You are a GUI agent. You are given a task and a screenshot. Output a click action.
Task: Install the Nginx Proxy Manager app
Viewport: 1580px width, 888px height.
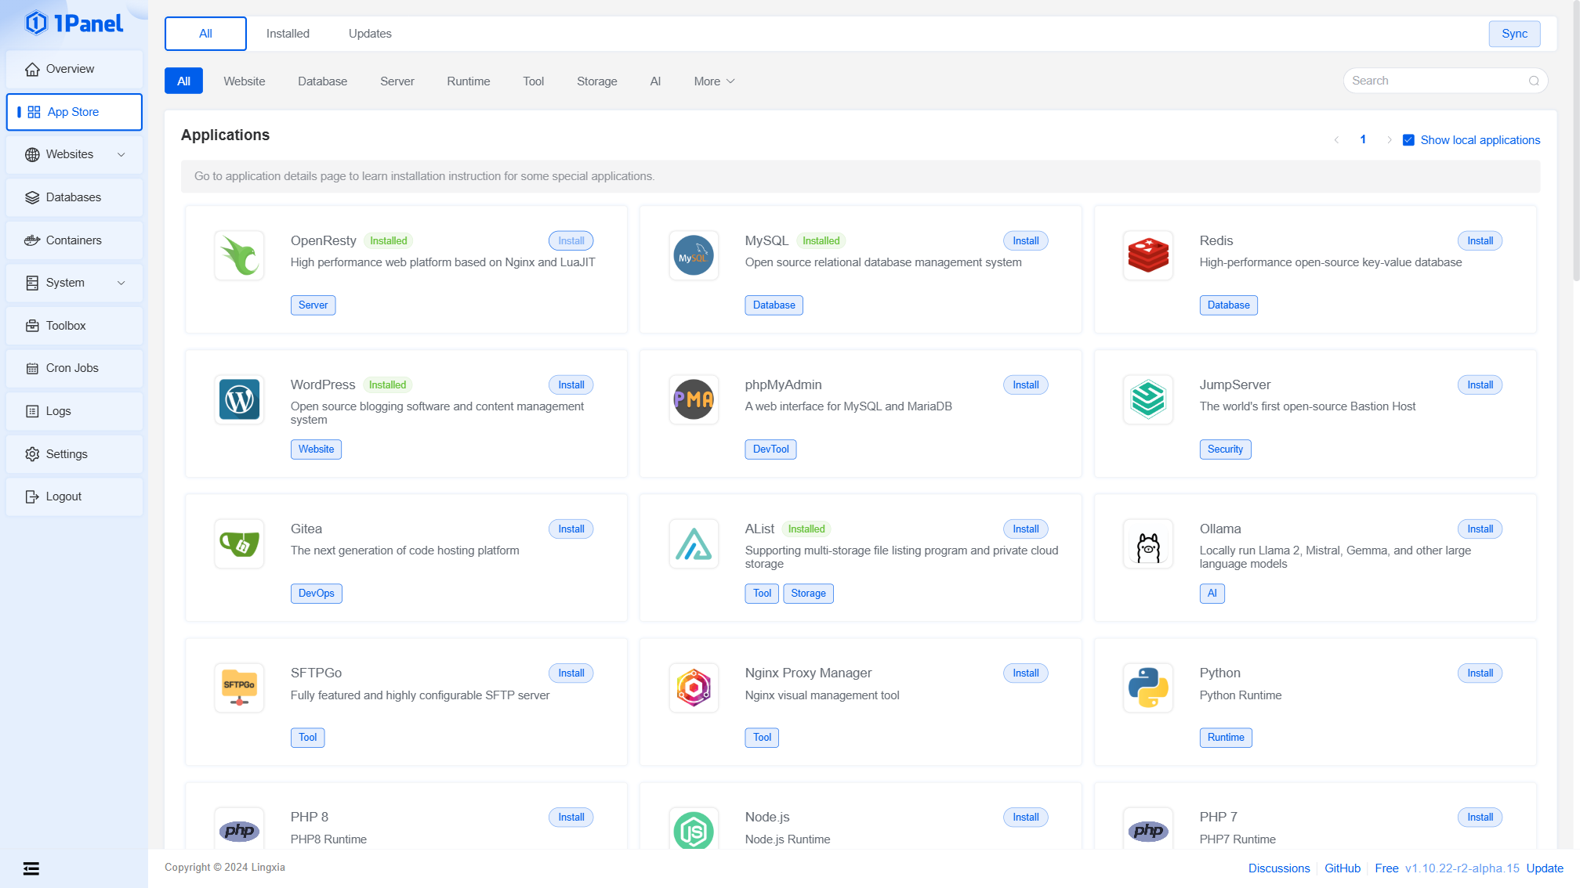click(x=1025, y=673)
